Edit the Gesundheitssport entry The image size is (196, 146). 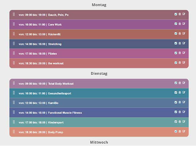(184, 92)
